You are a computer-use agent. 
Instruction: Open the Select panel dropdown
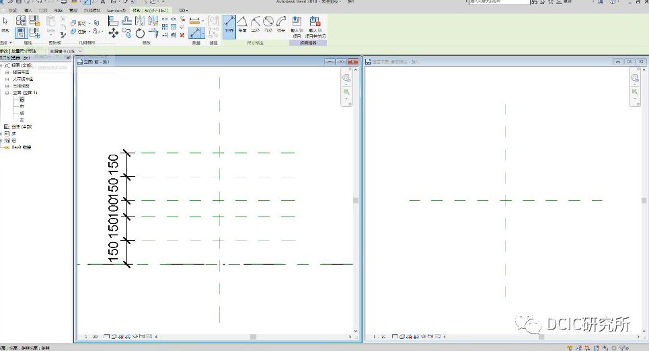(6, 42)
